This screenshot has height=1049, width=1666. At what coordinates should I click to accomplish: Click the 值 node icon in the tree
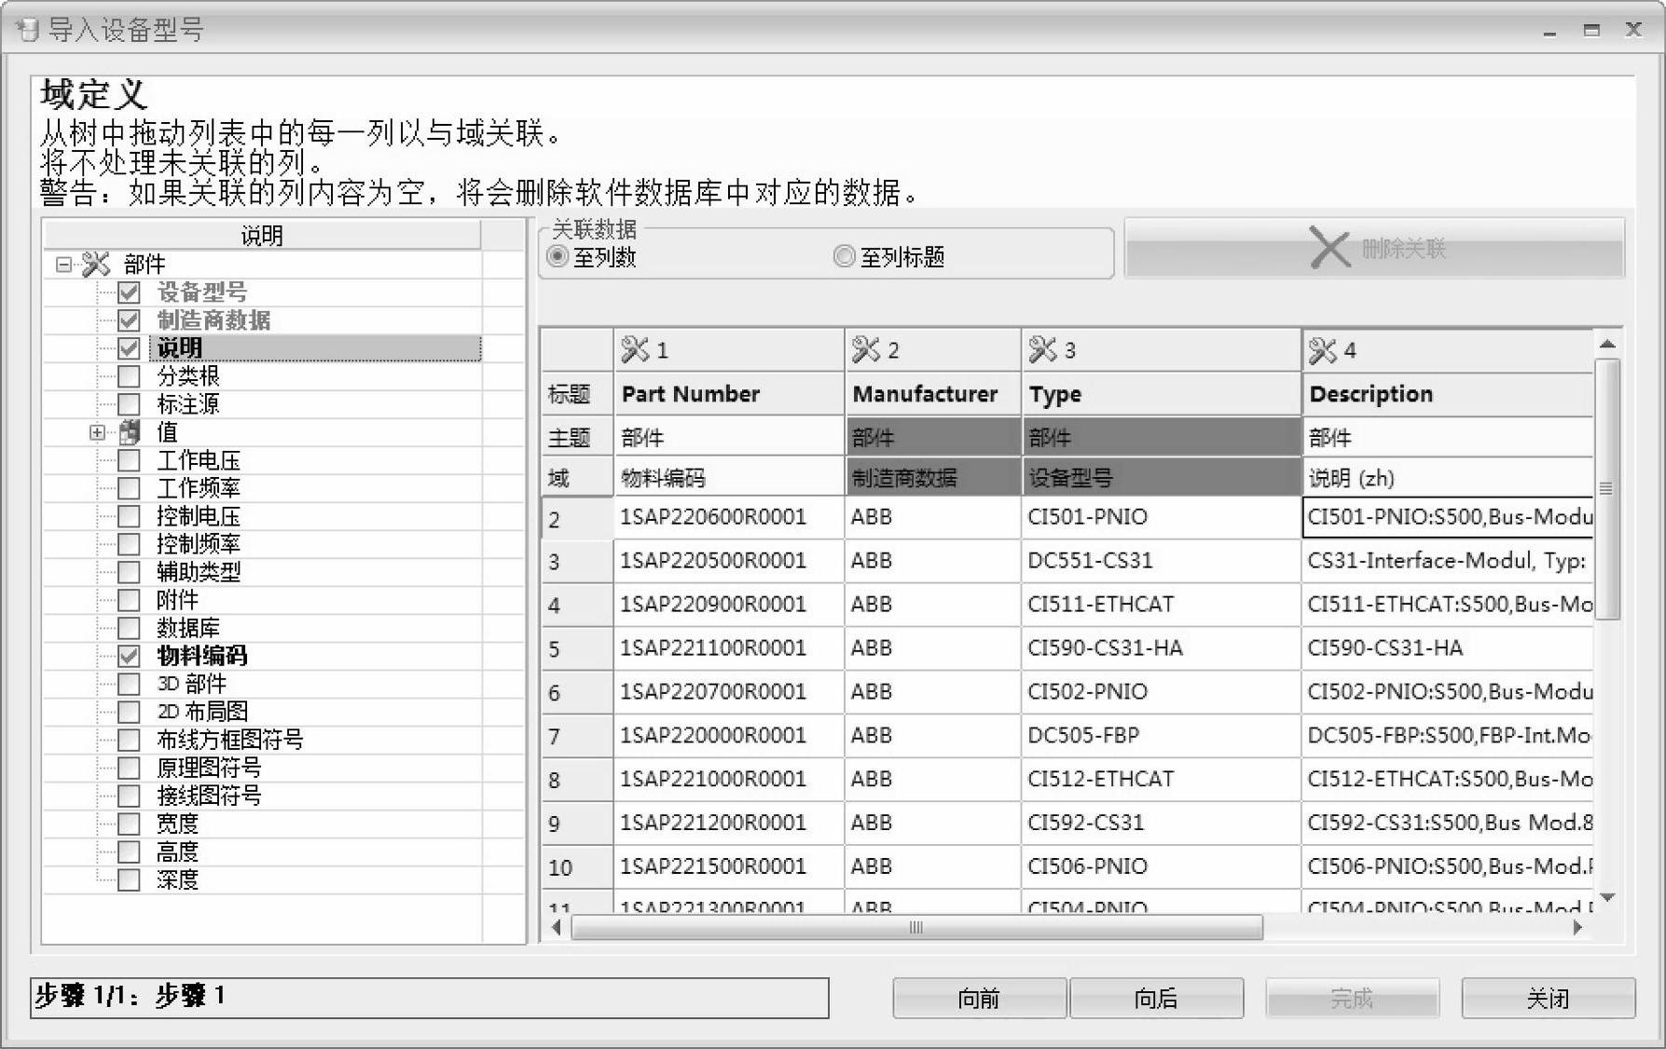[130, 432]
